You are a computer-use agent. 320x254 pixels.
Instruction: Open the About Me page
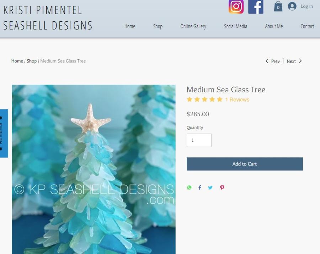coord(274,26)
